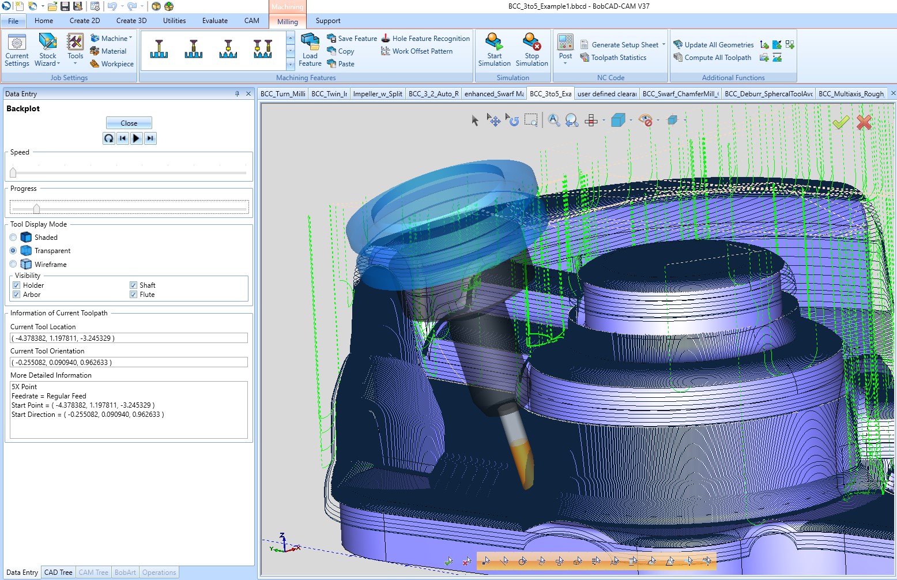897x580 pixels.
Task: Open the Stock Wizard
Action: coord(48,50)
